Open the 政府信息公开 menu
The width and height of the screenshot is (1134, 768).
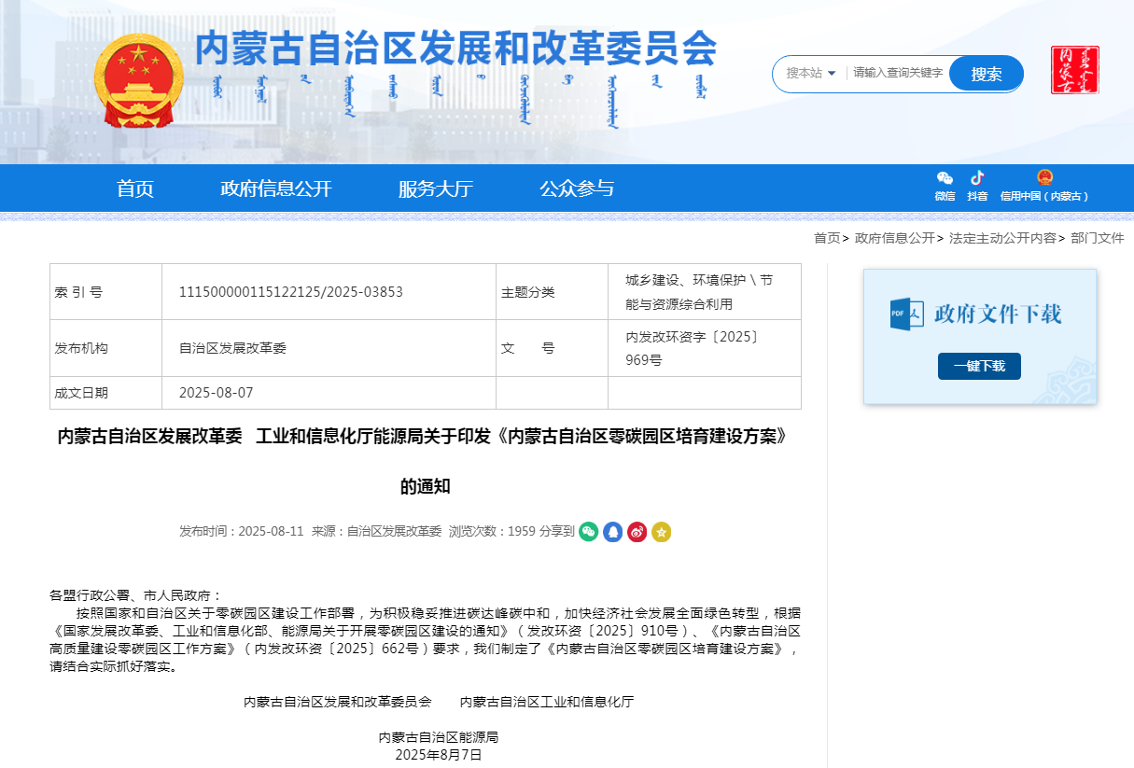point(276,188)
